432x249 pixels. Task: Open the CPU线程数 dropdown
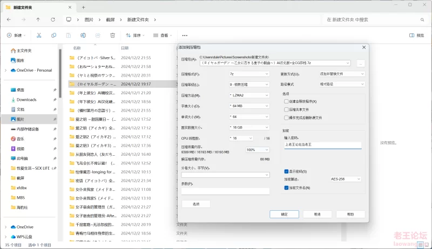241,138
